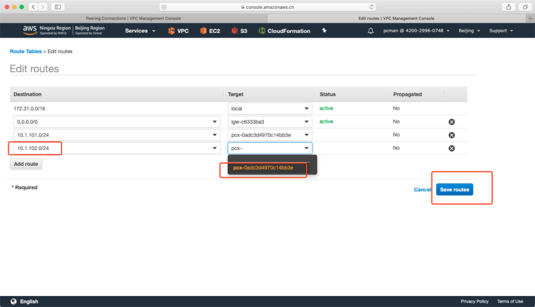Click the Save routes button
The image size is (535, 307).
(x=454, y=190)
